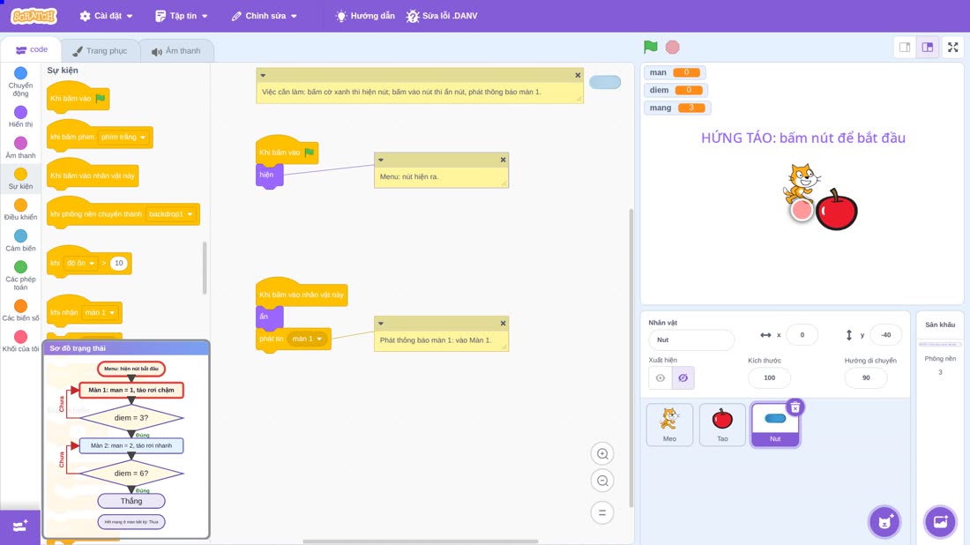Switch to large stage layout

click(928, 47)
